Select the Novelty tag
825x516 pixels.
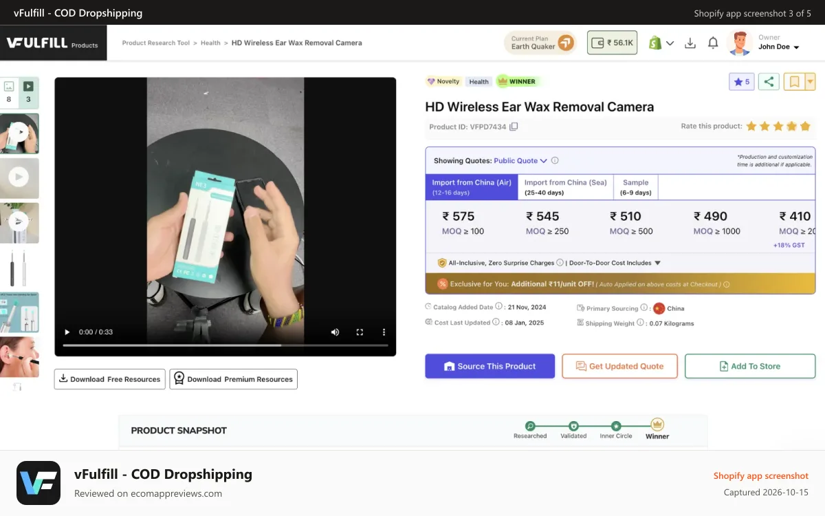click(443, 81)
